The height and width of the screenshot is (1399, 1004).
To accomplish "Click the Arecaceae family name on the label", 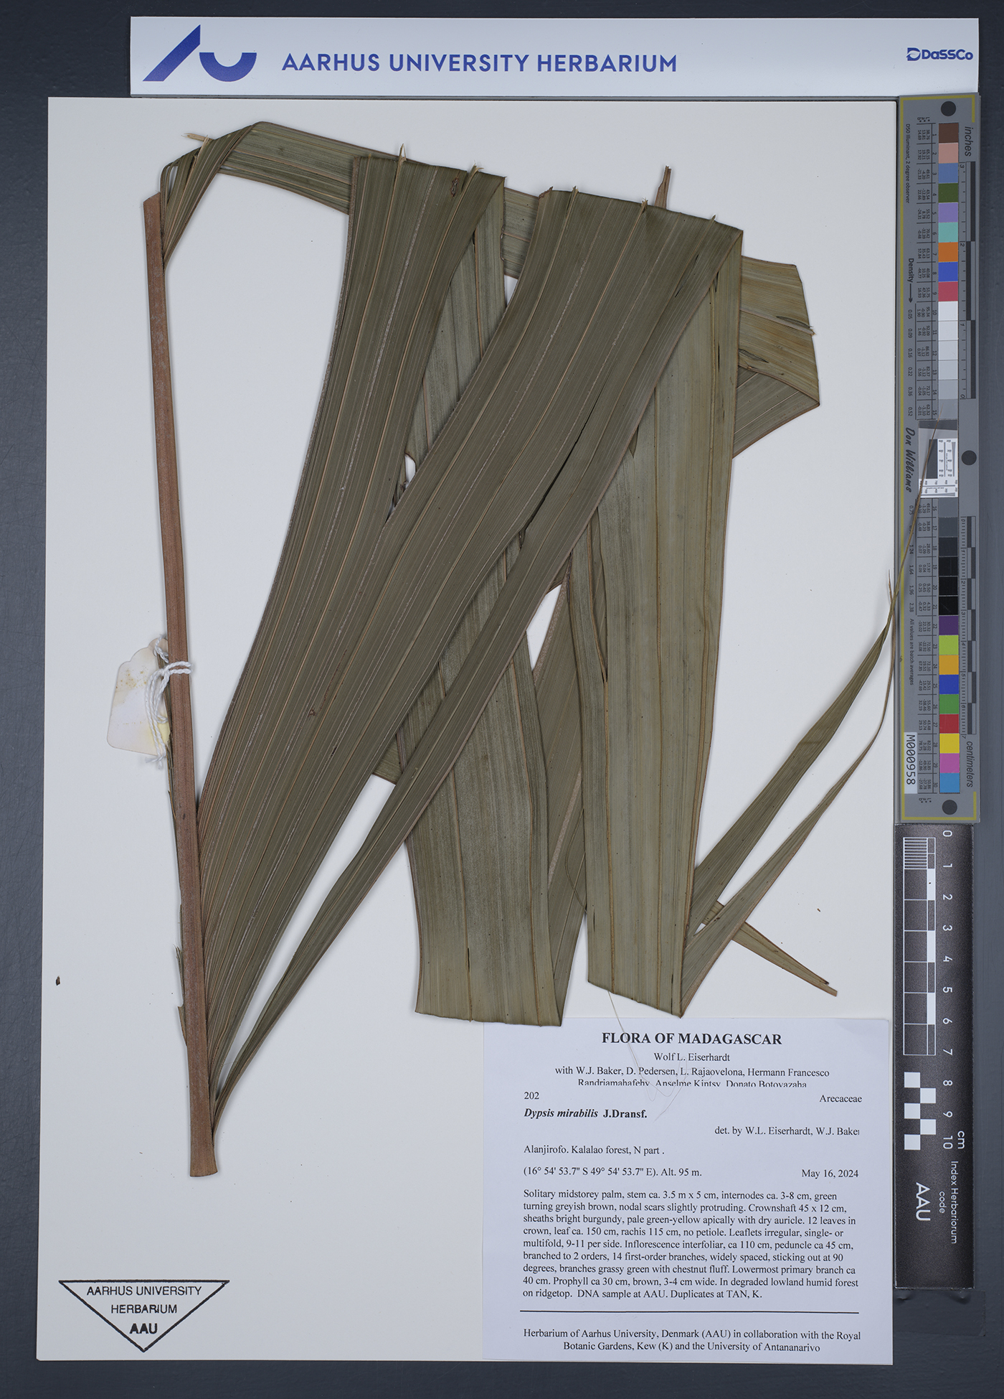I will coord(840,1098).
